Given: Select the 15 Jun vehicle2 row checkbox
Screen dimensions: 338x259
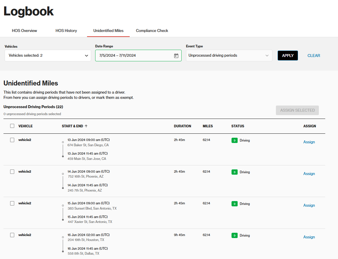Looking at the screenshot, I should [x=12, y=203].
